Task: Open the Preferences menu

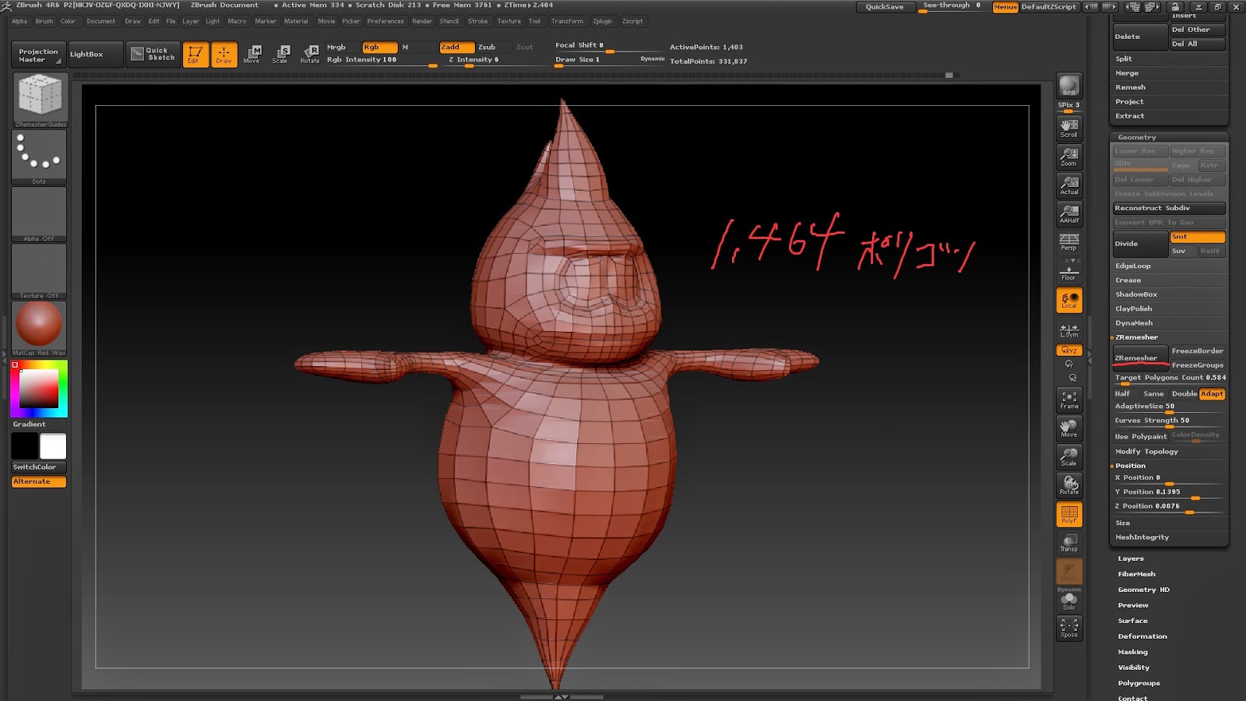Action: (385, 21)
